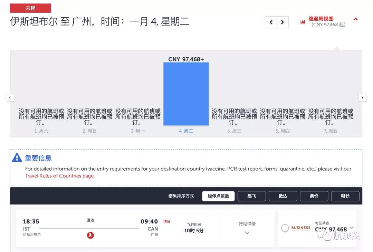Click the Turkish Airlines logo icon
Image resolution: width=373 pixels, height=252 pixels.
90,235
